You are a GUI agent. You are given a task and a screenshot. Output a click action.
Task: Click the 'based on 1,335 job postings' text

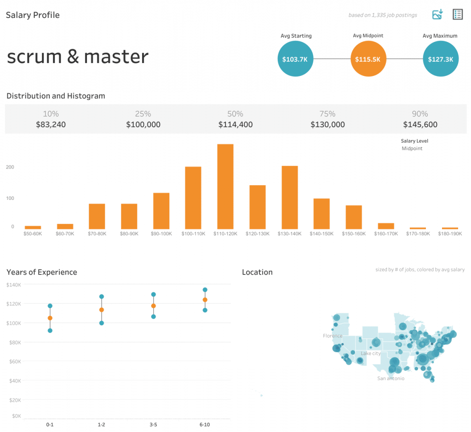click(383, 15)
